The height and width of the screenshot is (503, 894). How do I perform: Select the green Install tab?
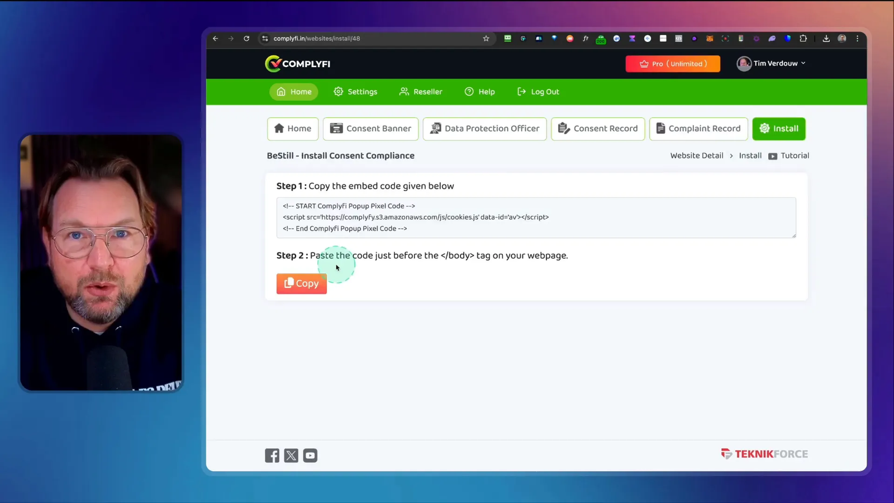pos(779,129)
